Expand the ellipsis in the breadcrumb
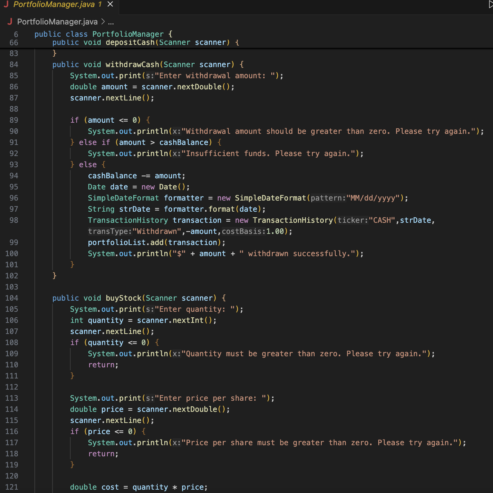Screen dimensions: 493x493 [x=111, y=22]
